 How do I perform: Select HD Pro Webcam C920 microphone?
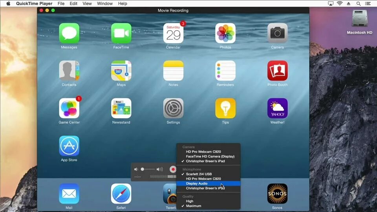coord(203,179)
